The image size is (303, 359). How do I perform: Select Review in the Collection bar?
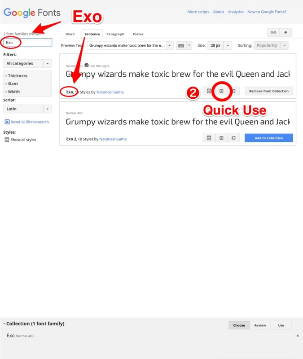260,325
